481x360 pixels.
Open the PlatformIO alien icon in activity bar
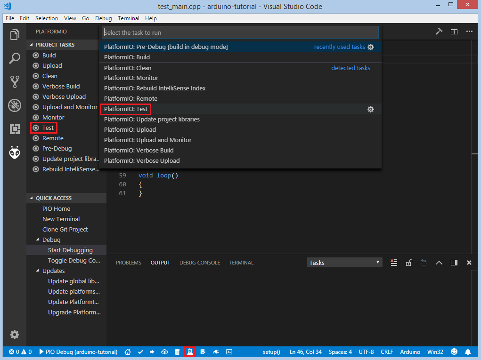[15, 152]
